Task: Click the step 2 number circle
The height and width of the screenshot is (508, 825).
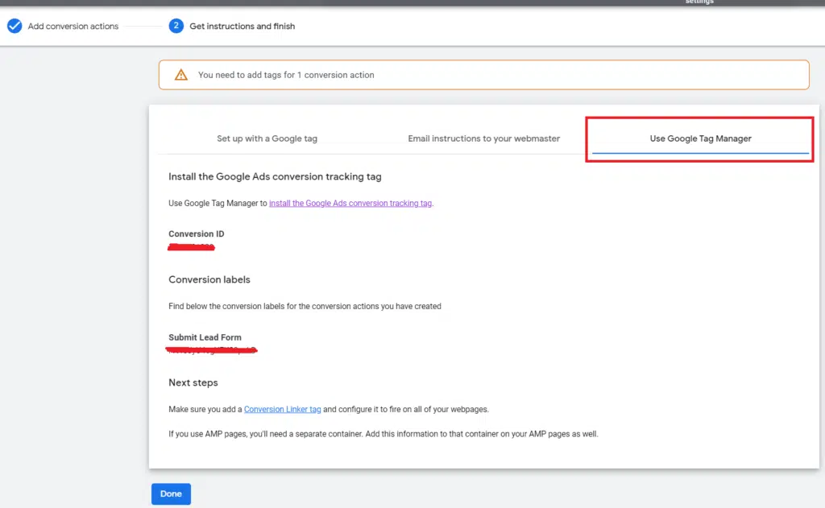Action: point(176,26)
